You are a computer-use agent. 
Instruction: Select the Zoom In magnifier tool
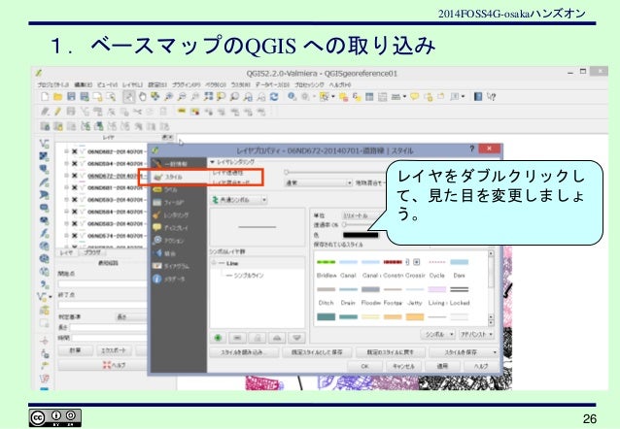tap(169, 97)
